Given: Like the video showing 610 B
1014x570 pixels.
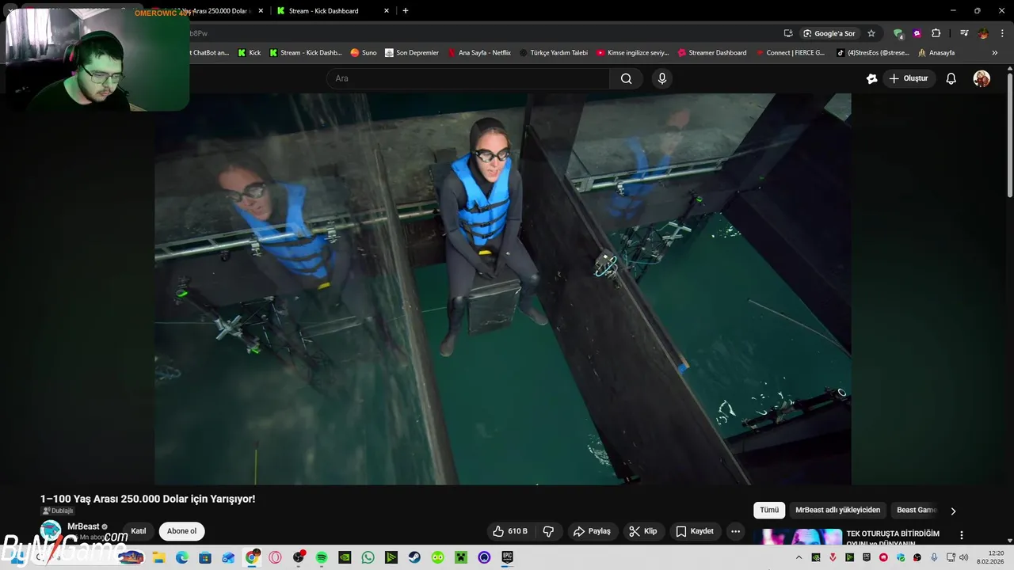Looking at the screenshot, I should [x=510, y=531].
